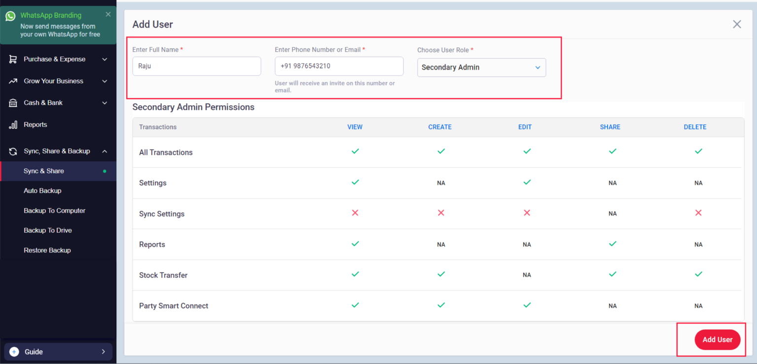
Task: Click the All Transactions row label
Action: pos(166,152)
